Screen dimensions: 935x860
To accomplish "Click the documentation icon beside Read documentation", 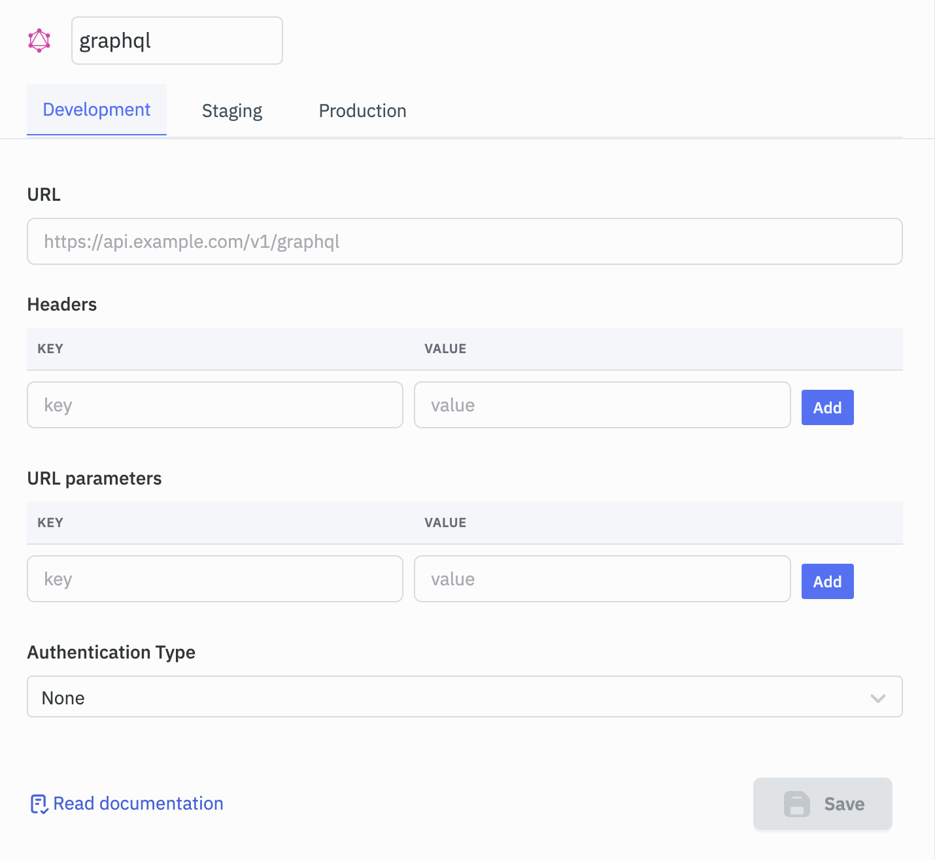I will [x=39, y=804].
